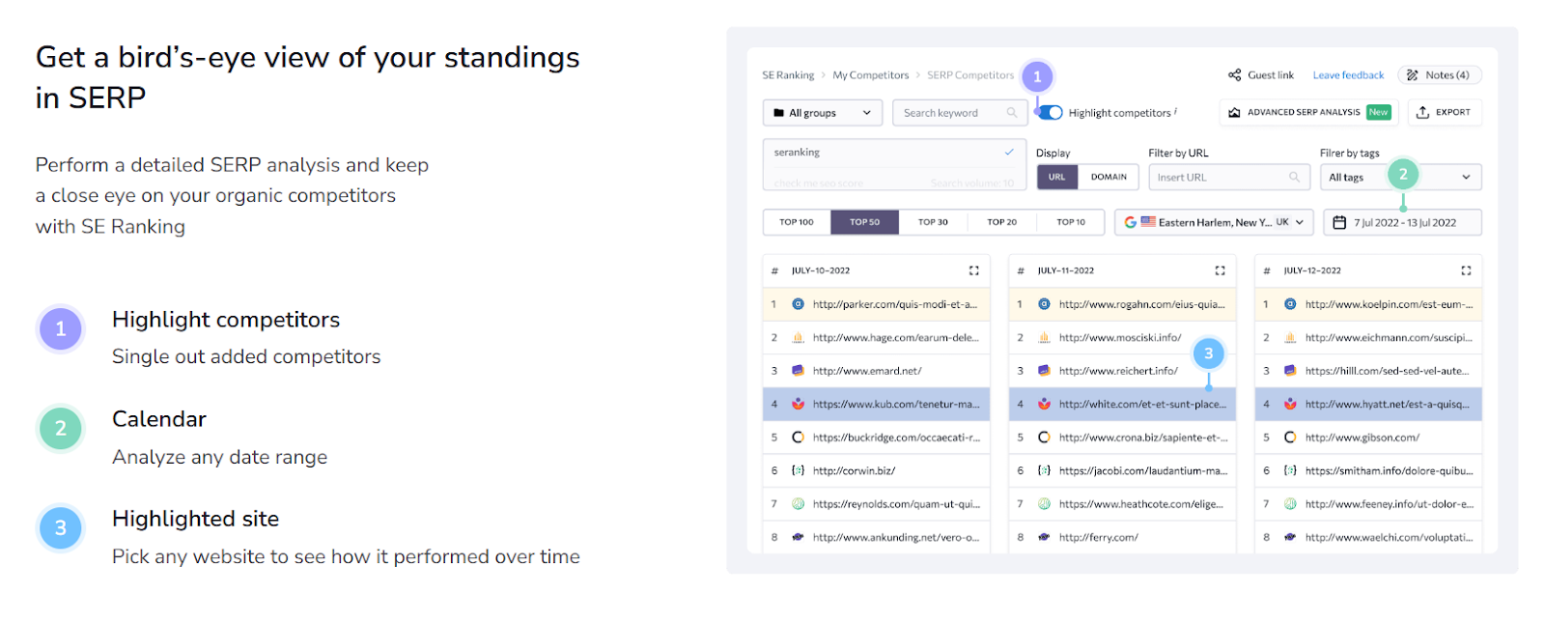Go to My Competitors breadcrumb

(870, 75)
